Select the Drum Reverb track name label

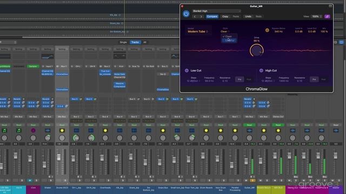pos(206,188)
